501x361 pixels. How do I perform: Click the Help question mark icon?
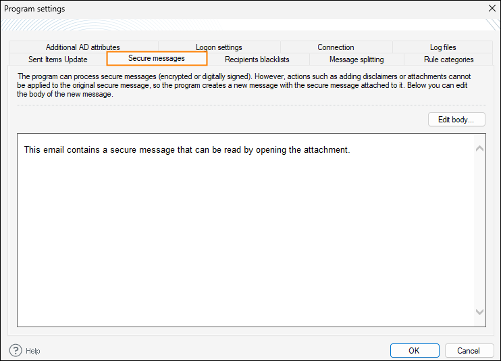(x=16, y=350)
